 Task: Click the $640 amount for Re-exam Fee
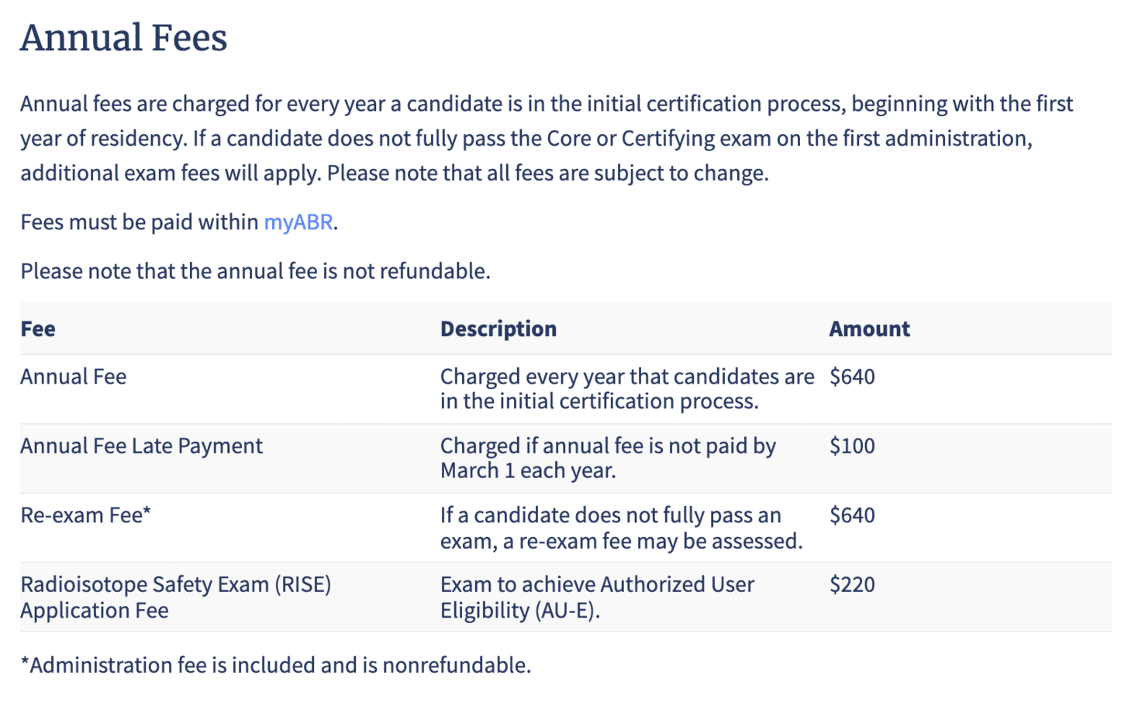(851, 515)
